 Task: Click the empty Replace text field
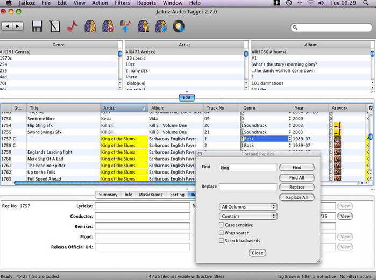click(x=248, y=187)
